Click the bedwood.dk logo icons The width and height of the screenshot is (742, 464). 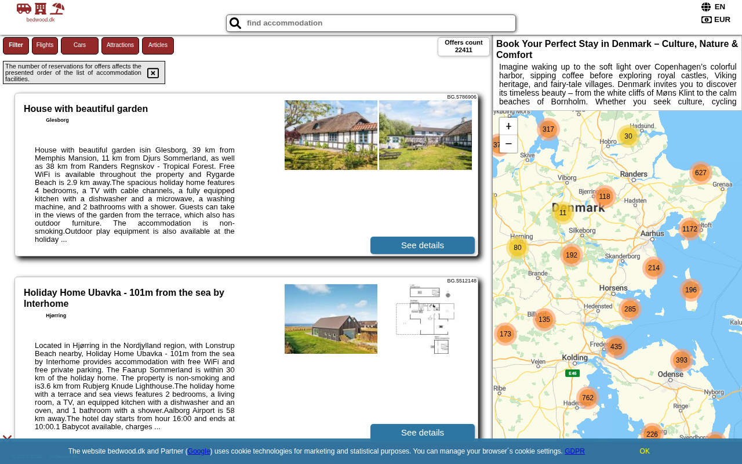pos(41,9)
